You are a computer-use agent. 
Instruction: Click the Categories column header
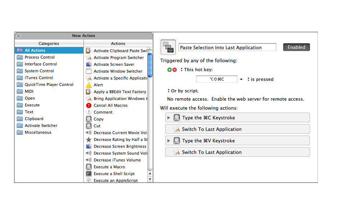[49, 44]
